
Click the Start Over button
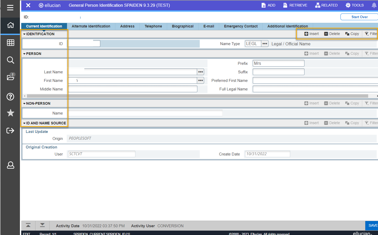[359, 17]
